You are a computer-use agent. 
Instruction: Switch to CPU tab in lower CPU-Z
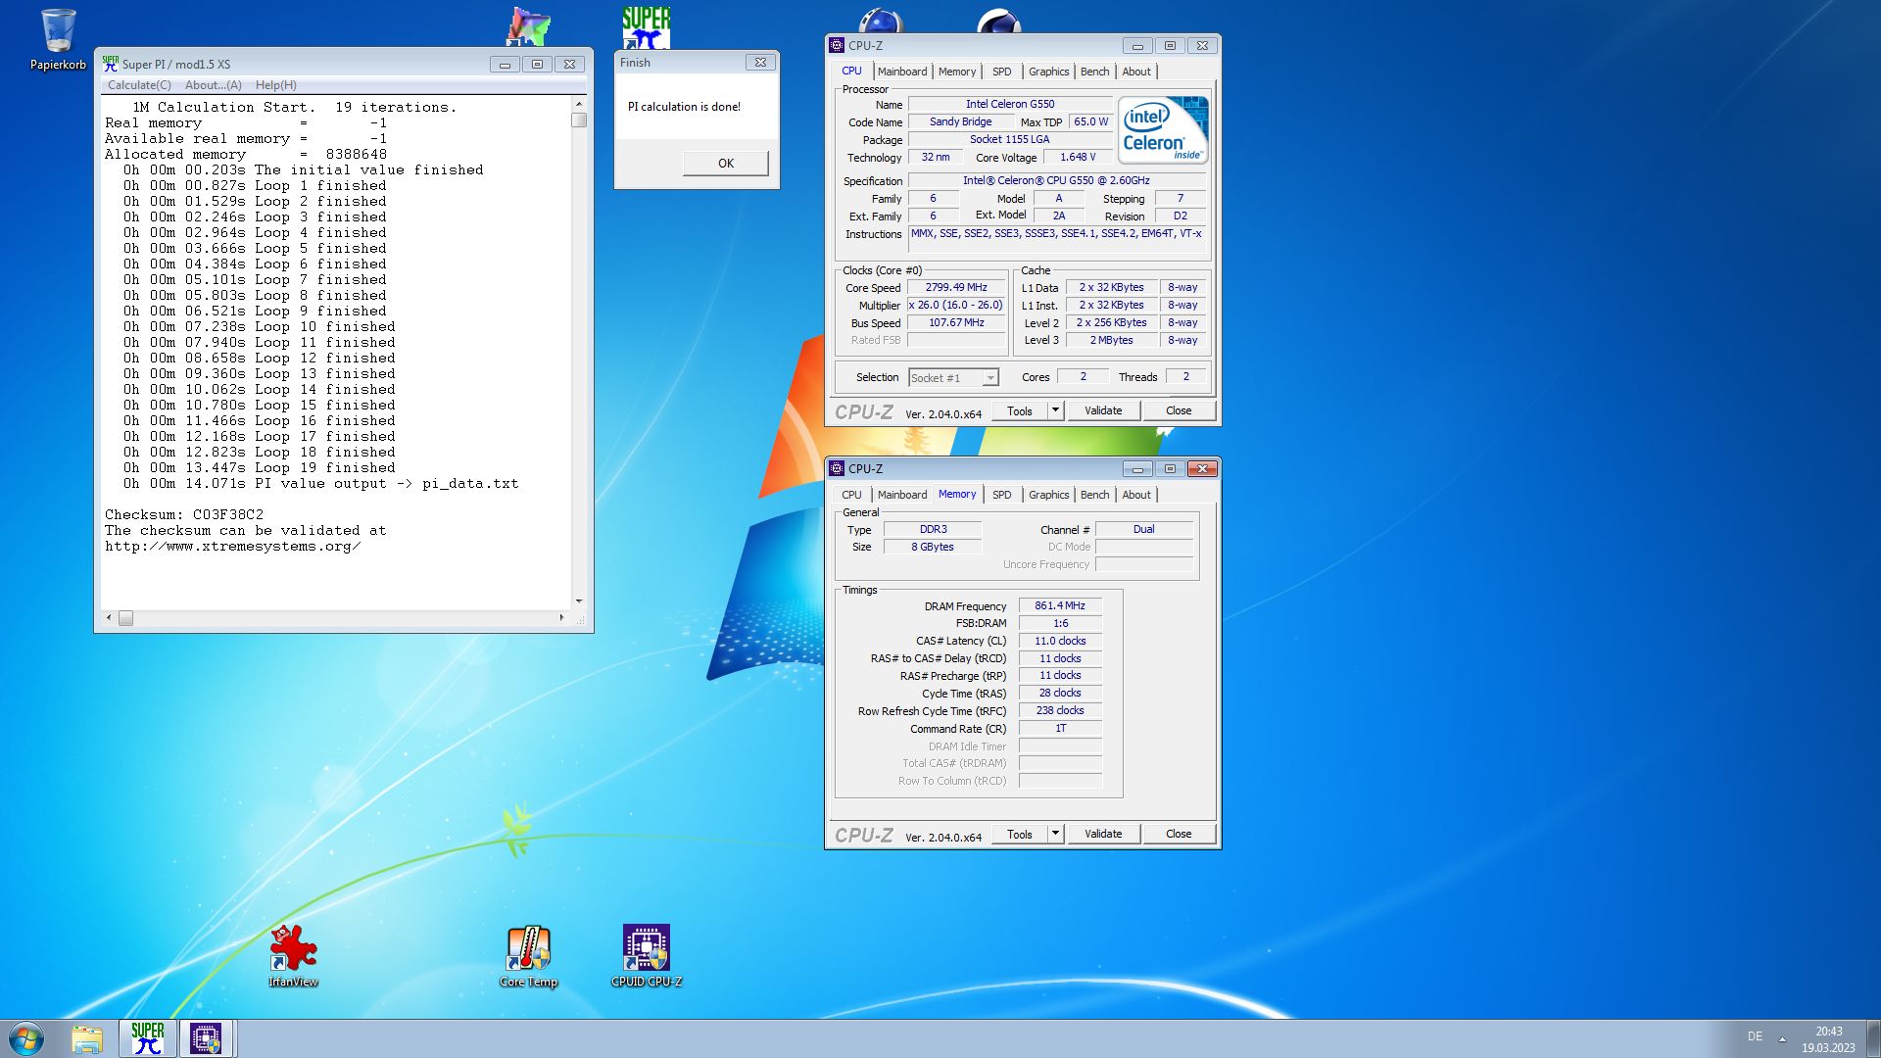click(851, 495)
